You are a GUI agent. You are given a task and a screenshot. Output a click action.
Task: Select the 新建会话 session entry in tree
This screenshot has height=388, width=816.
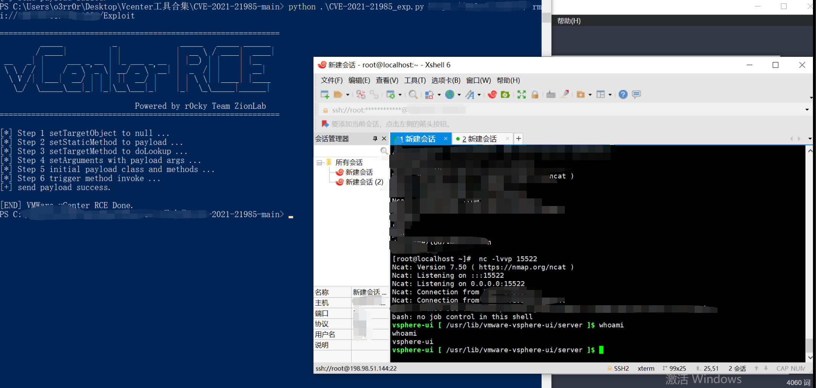tap(359, 172)
